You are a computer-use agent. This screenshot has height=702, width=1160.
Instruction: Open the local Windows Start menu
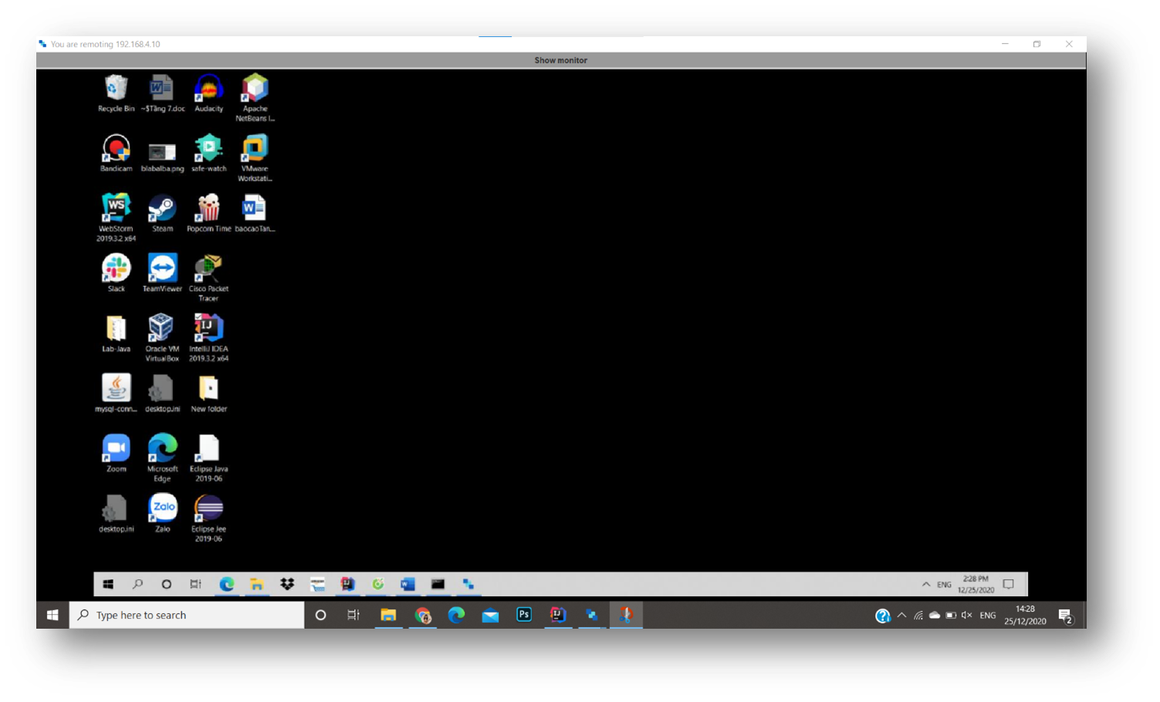click(52, 615)
